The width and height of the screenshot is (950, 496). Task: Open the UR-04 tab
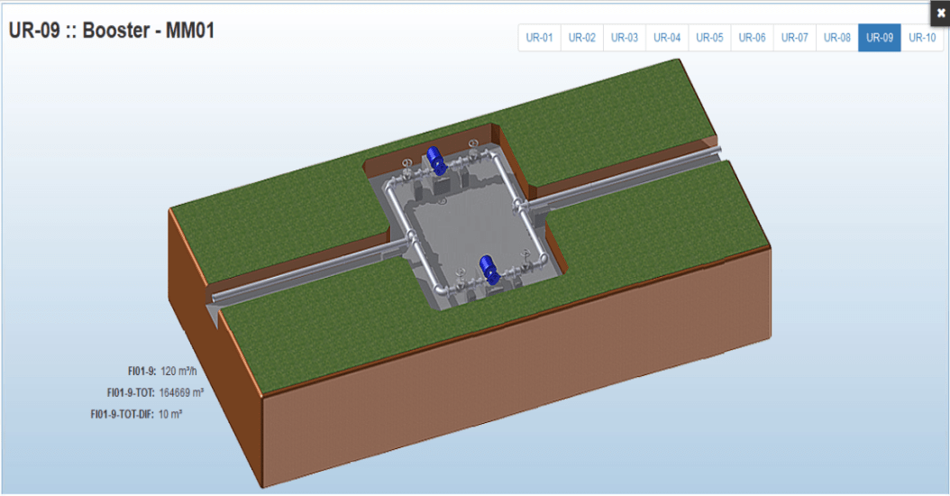667,38
